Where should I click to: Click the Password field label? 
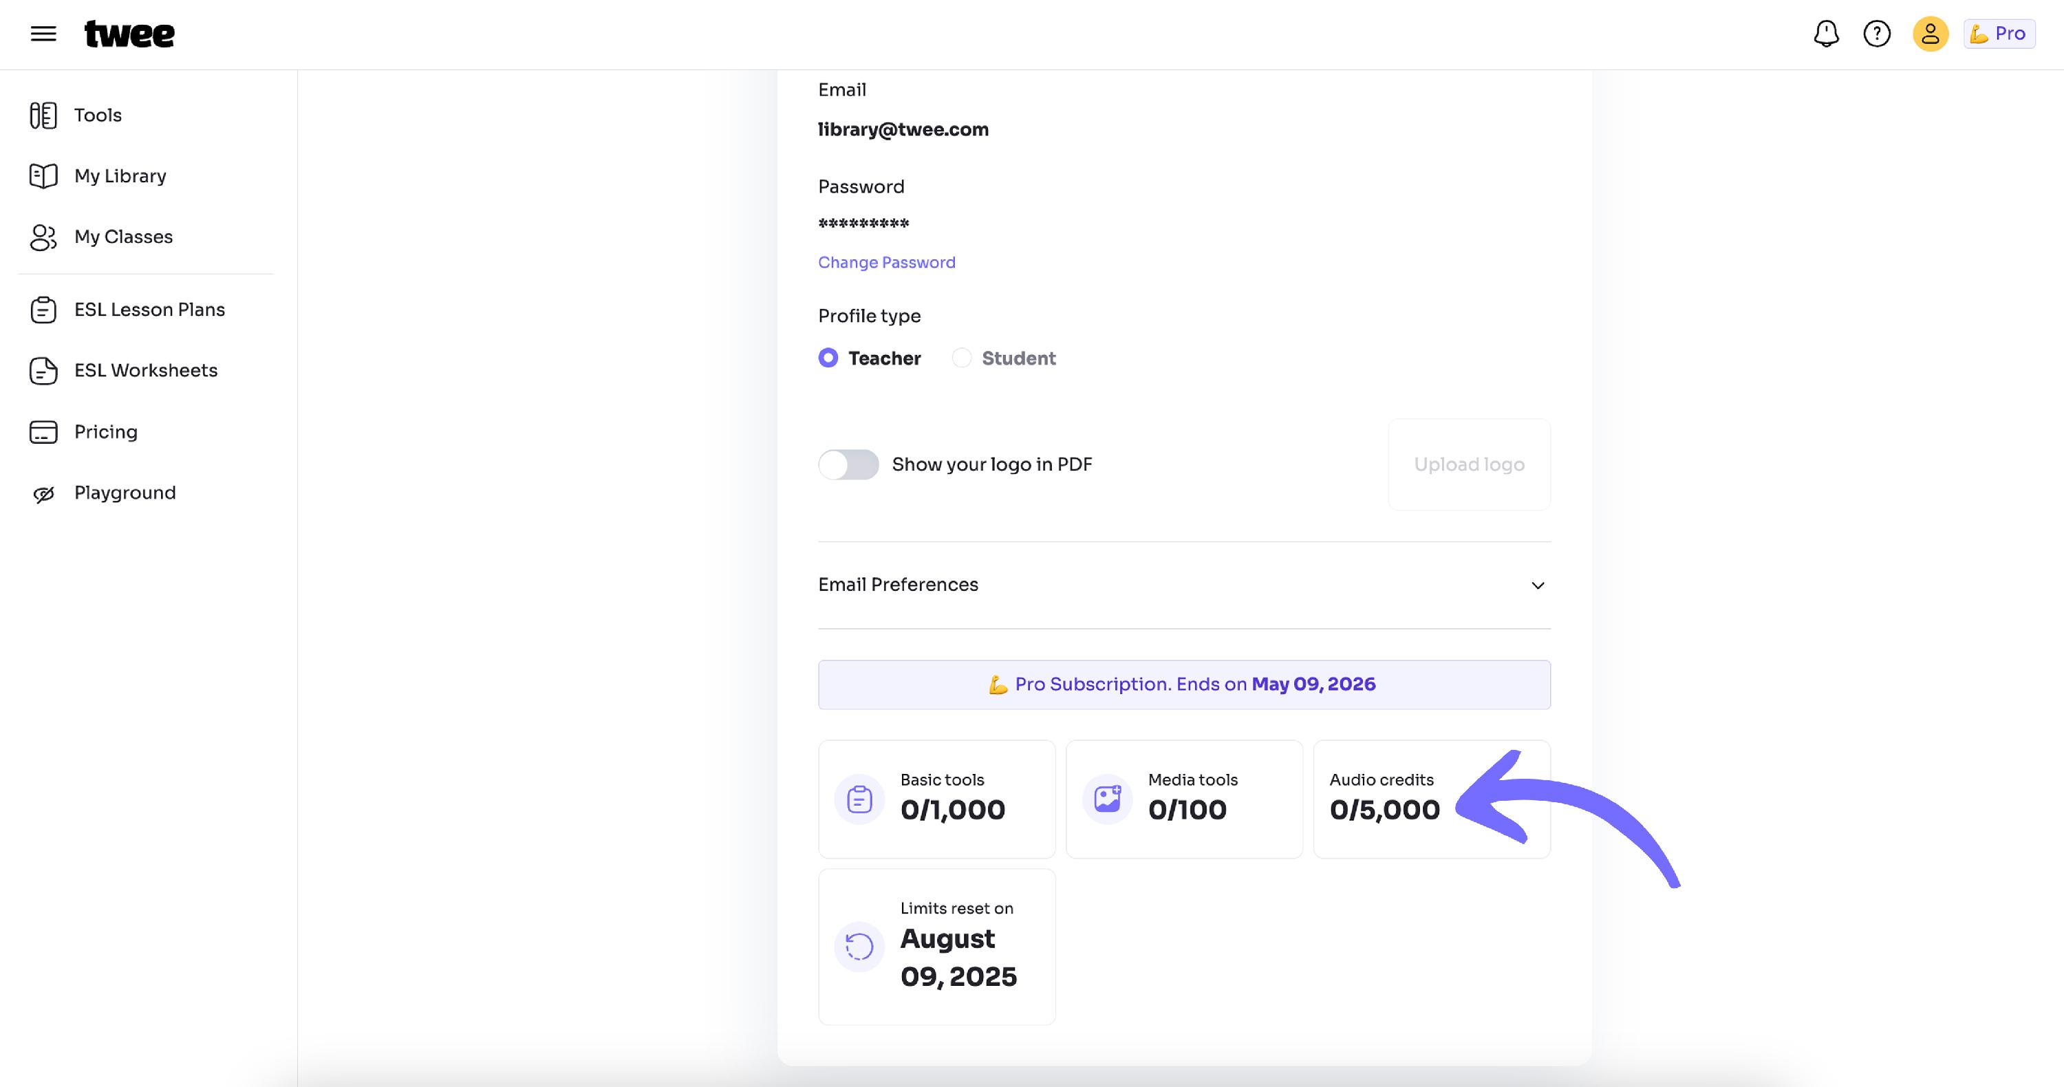(x=861, y=186)
